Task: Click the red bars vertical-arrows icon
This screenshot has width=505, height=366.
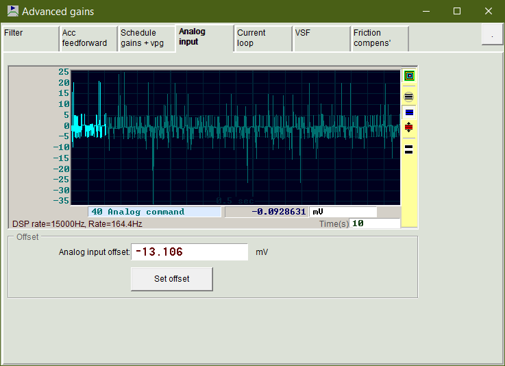Action: pos(409,127)
